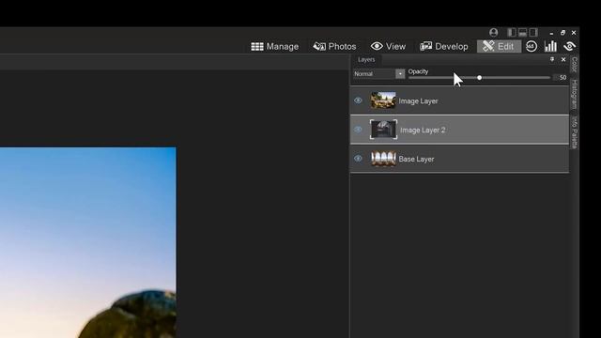Open the Histogram side tab
Viewport: 601px width, 338px height.
574,94
